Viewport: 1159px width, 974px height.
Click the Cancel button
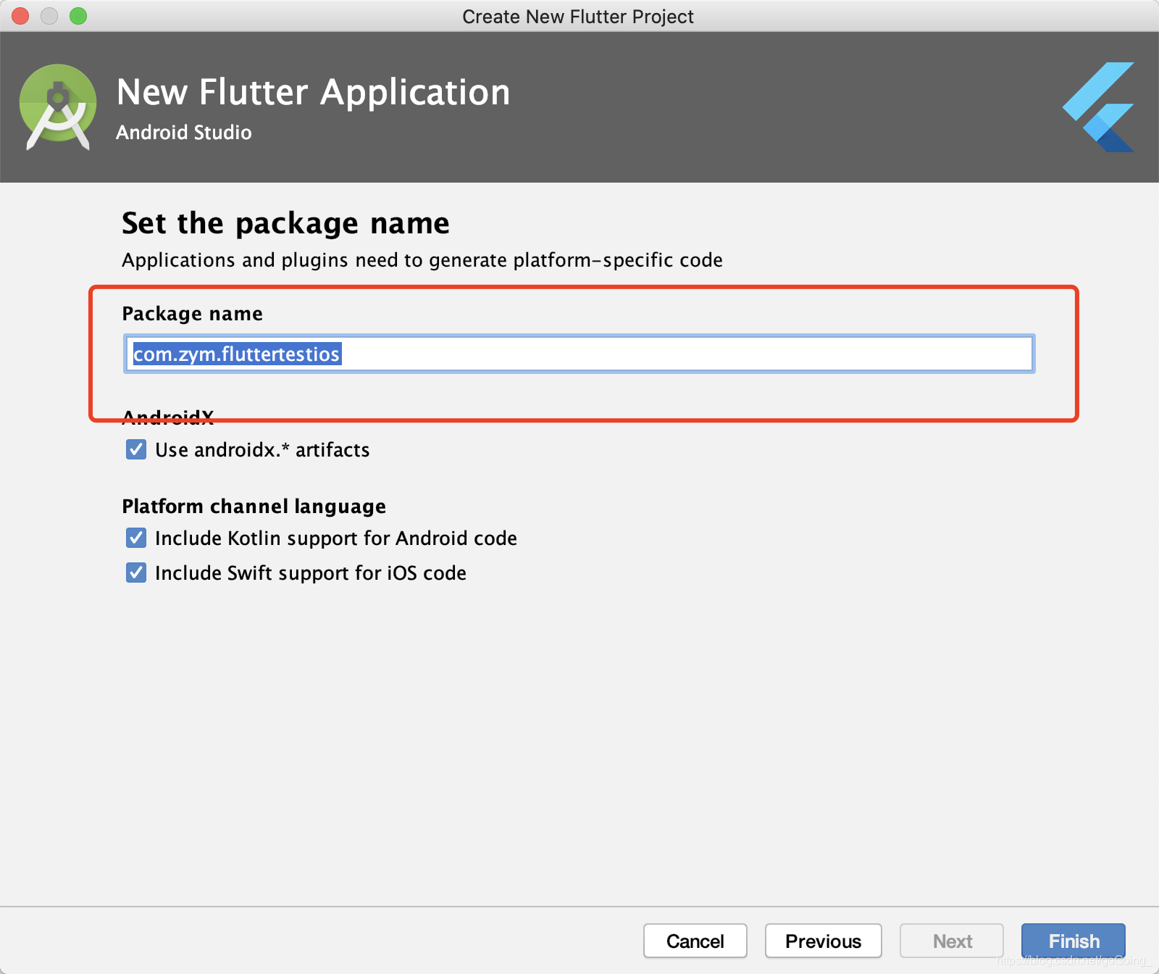695,941
